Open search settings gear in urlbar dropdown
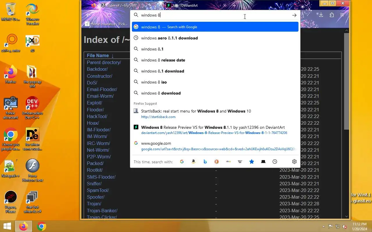This screenshot has height=232, width=372. [294, 162]
